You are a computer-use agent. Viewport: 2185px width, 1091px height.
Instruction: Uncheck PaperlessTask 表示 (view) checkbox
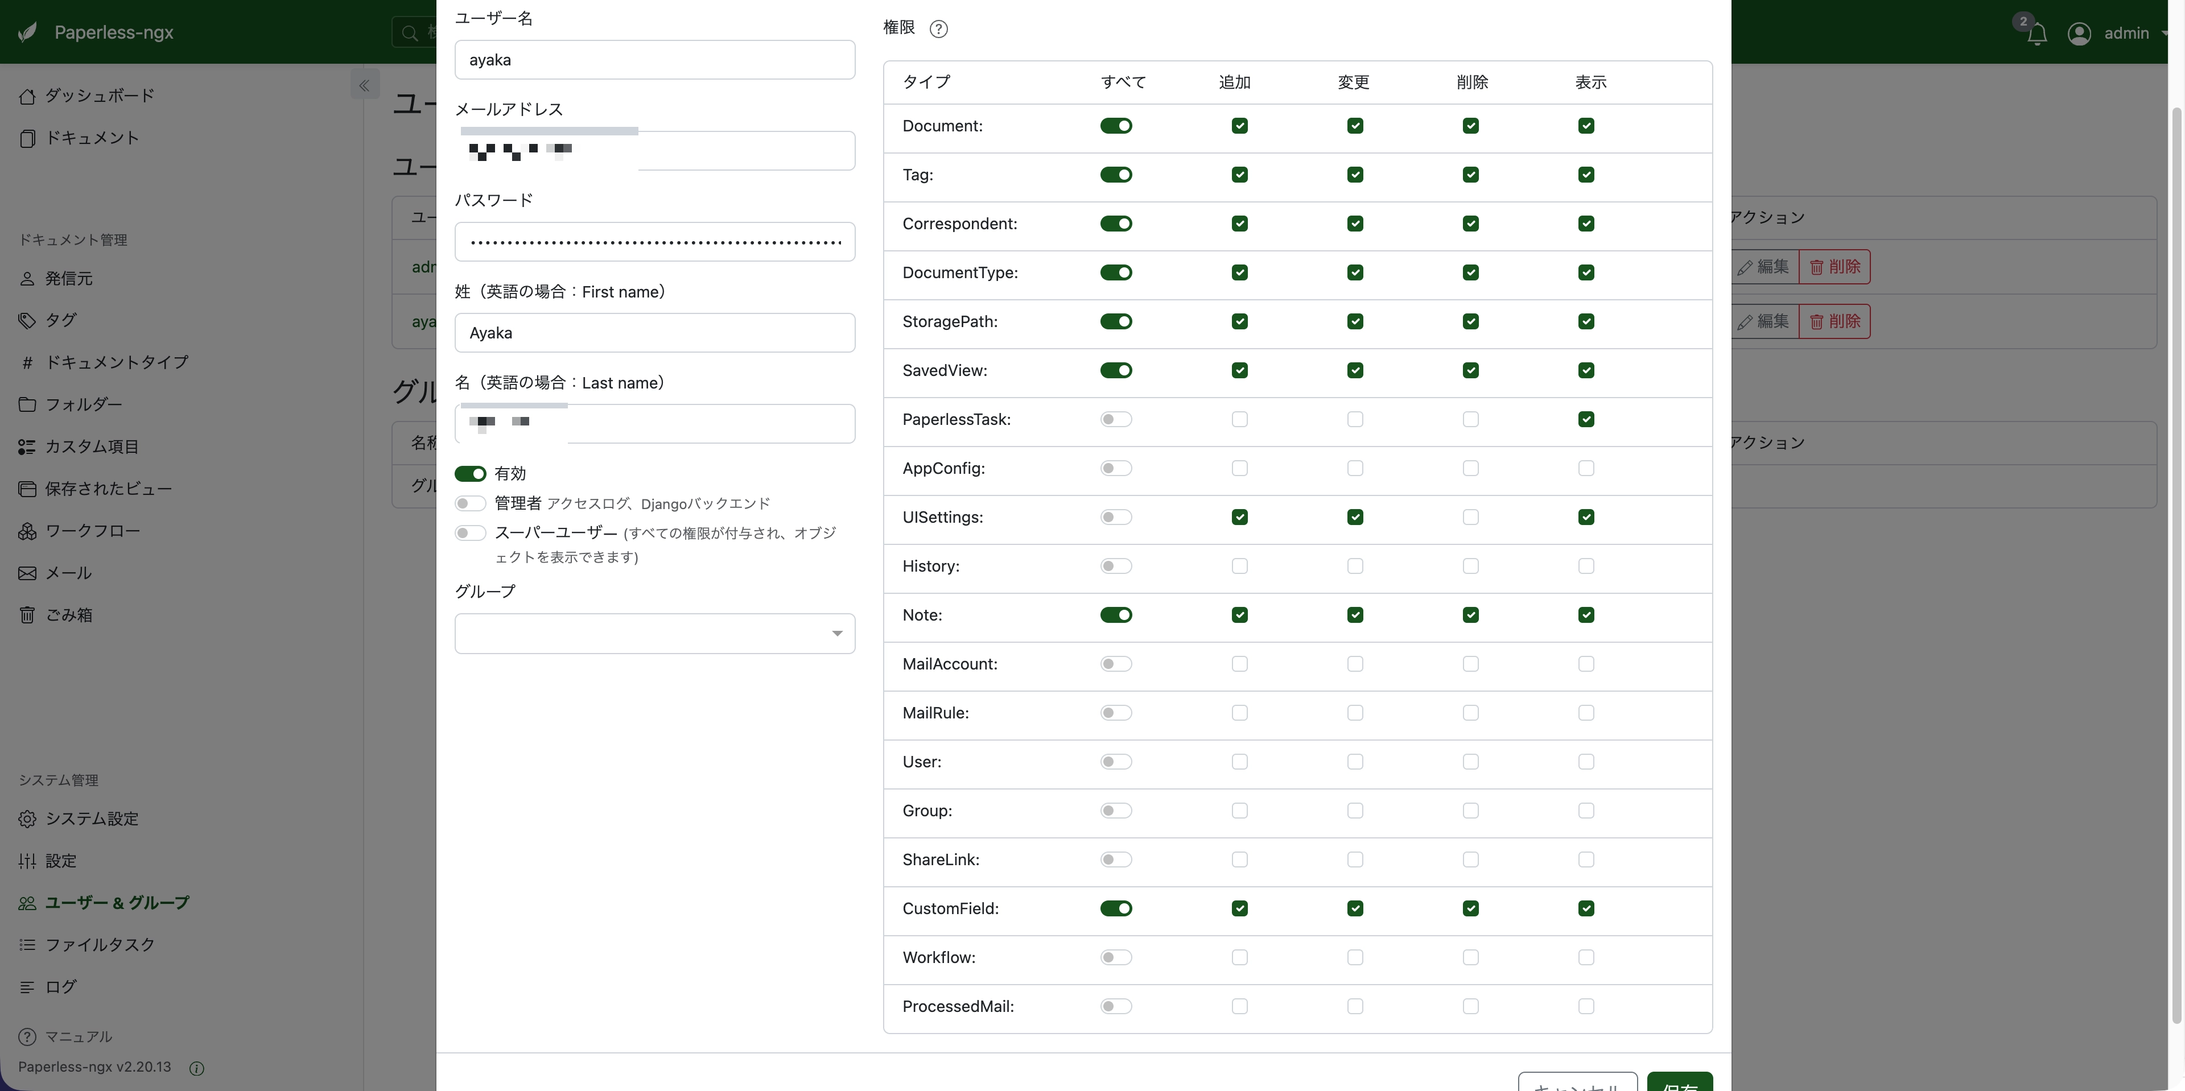tap(1585, 420)
